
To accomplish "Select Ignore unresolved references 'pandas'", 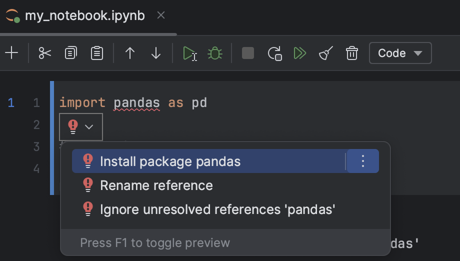I will [217, 209].
